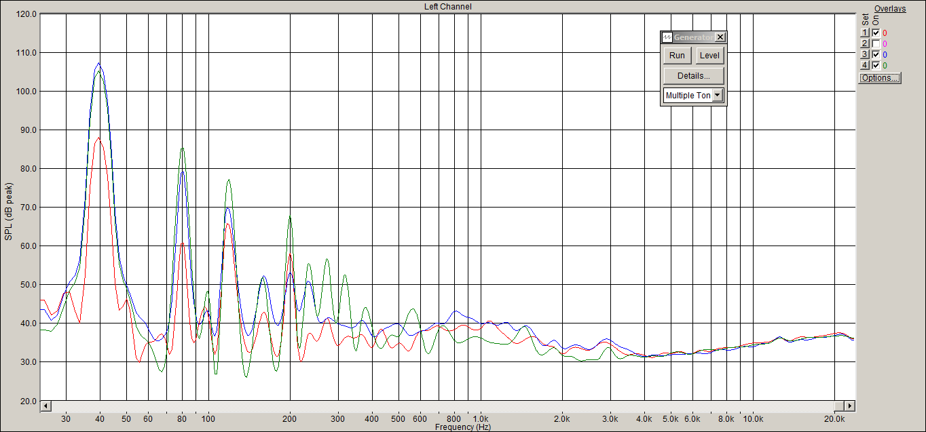Click the 20.0k frequency axis tick label

click(x=834, y=419)
